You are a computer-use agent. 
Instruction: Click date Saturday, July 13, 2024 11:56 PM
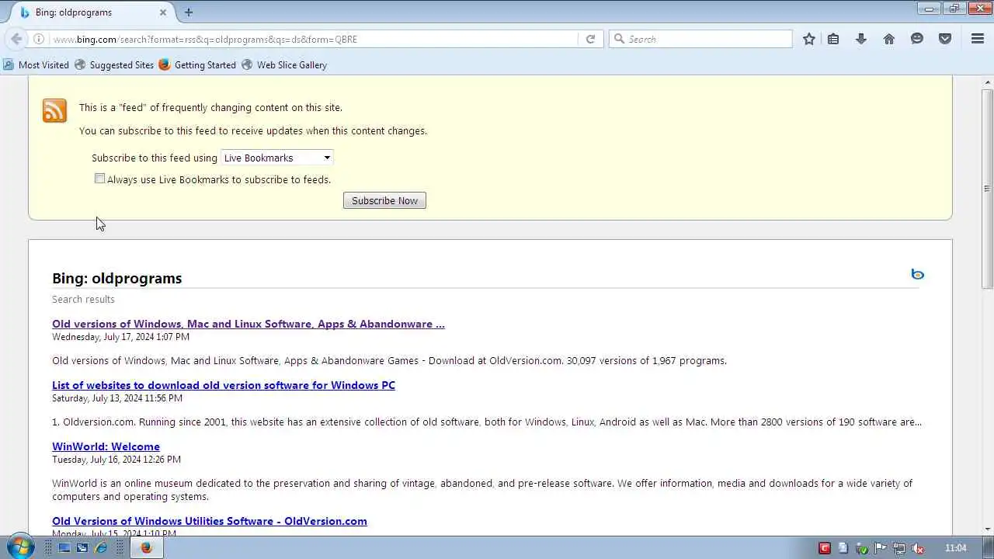pyautogui.click(x=117, y=398)
